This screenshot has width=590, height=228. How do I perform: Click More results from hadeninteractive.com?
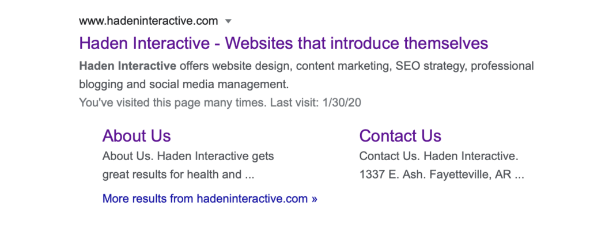(210, 199)
